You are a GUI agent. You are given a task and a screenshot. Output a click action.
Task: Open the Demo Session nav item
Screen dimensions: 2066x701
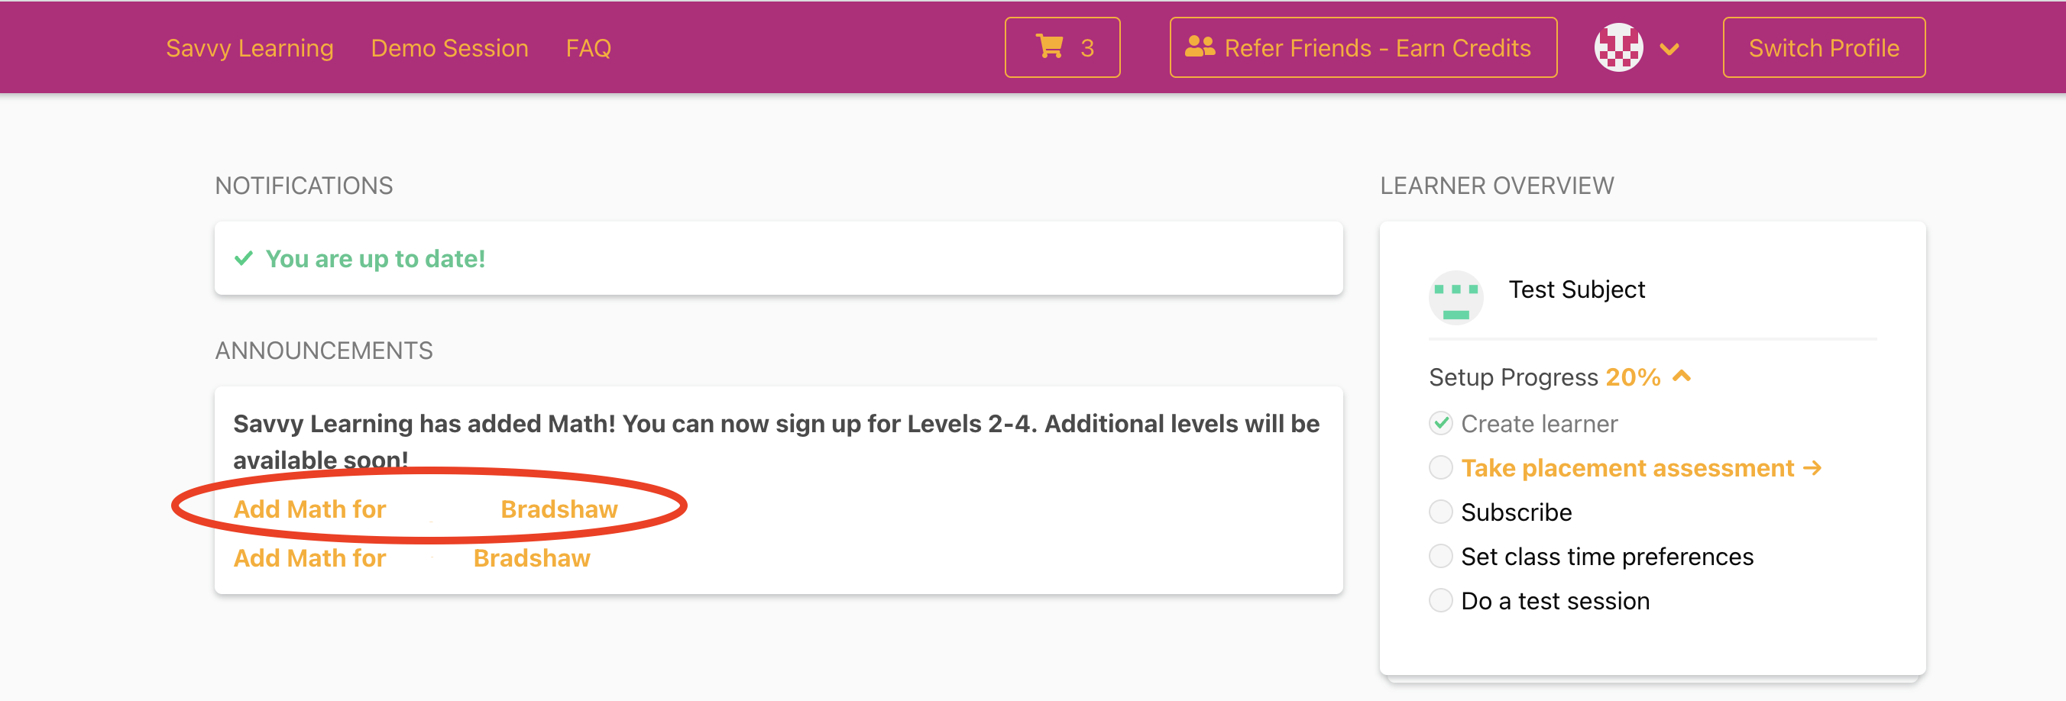[x=449, y=48]
